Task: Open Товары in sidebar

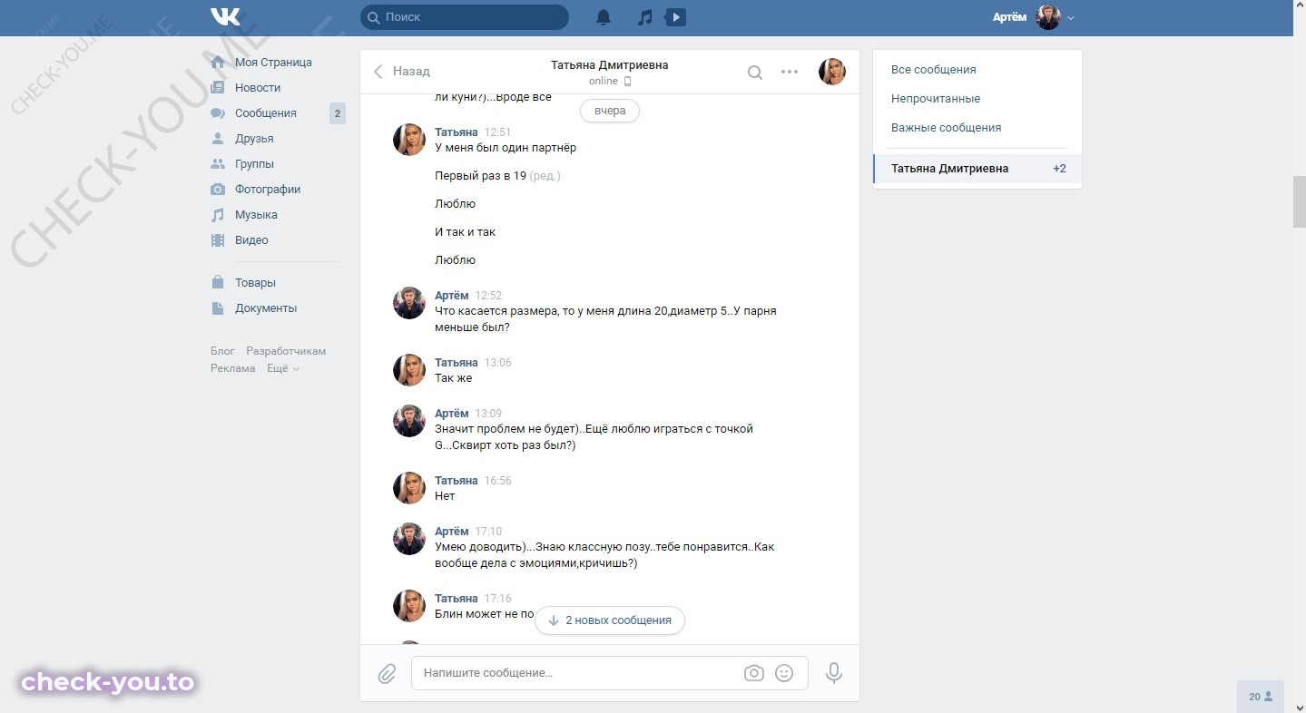Action: pyautogui.click(x=255, y=283)
